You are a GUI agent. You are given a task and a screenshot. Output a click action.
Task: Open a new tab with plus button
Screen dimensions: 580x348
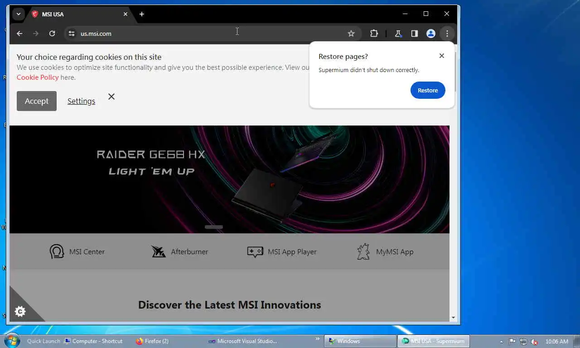[x=142, y=14]
